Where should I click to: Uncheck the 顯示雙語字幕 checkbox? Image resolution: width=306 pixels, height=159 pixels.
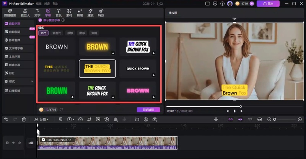40,21
